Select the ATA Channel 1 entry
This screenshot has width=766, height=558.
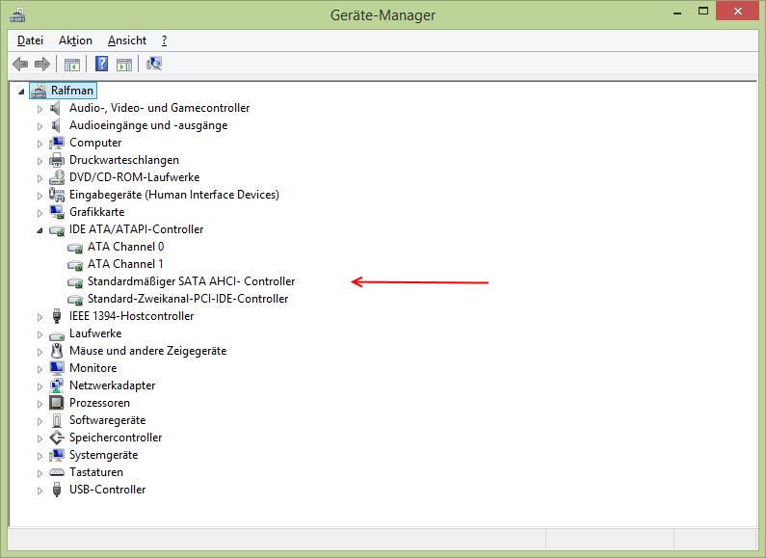pyautogui.click(x=125, y=264)
